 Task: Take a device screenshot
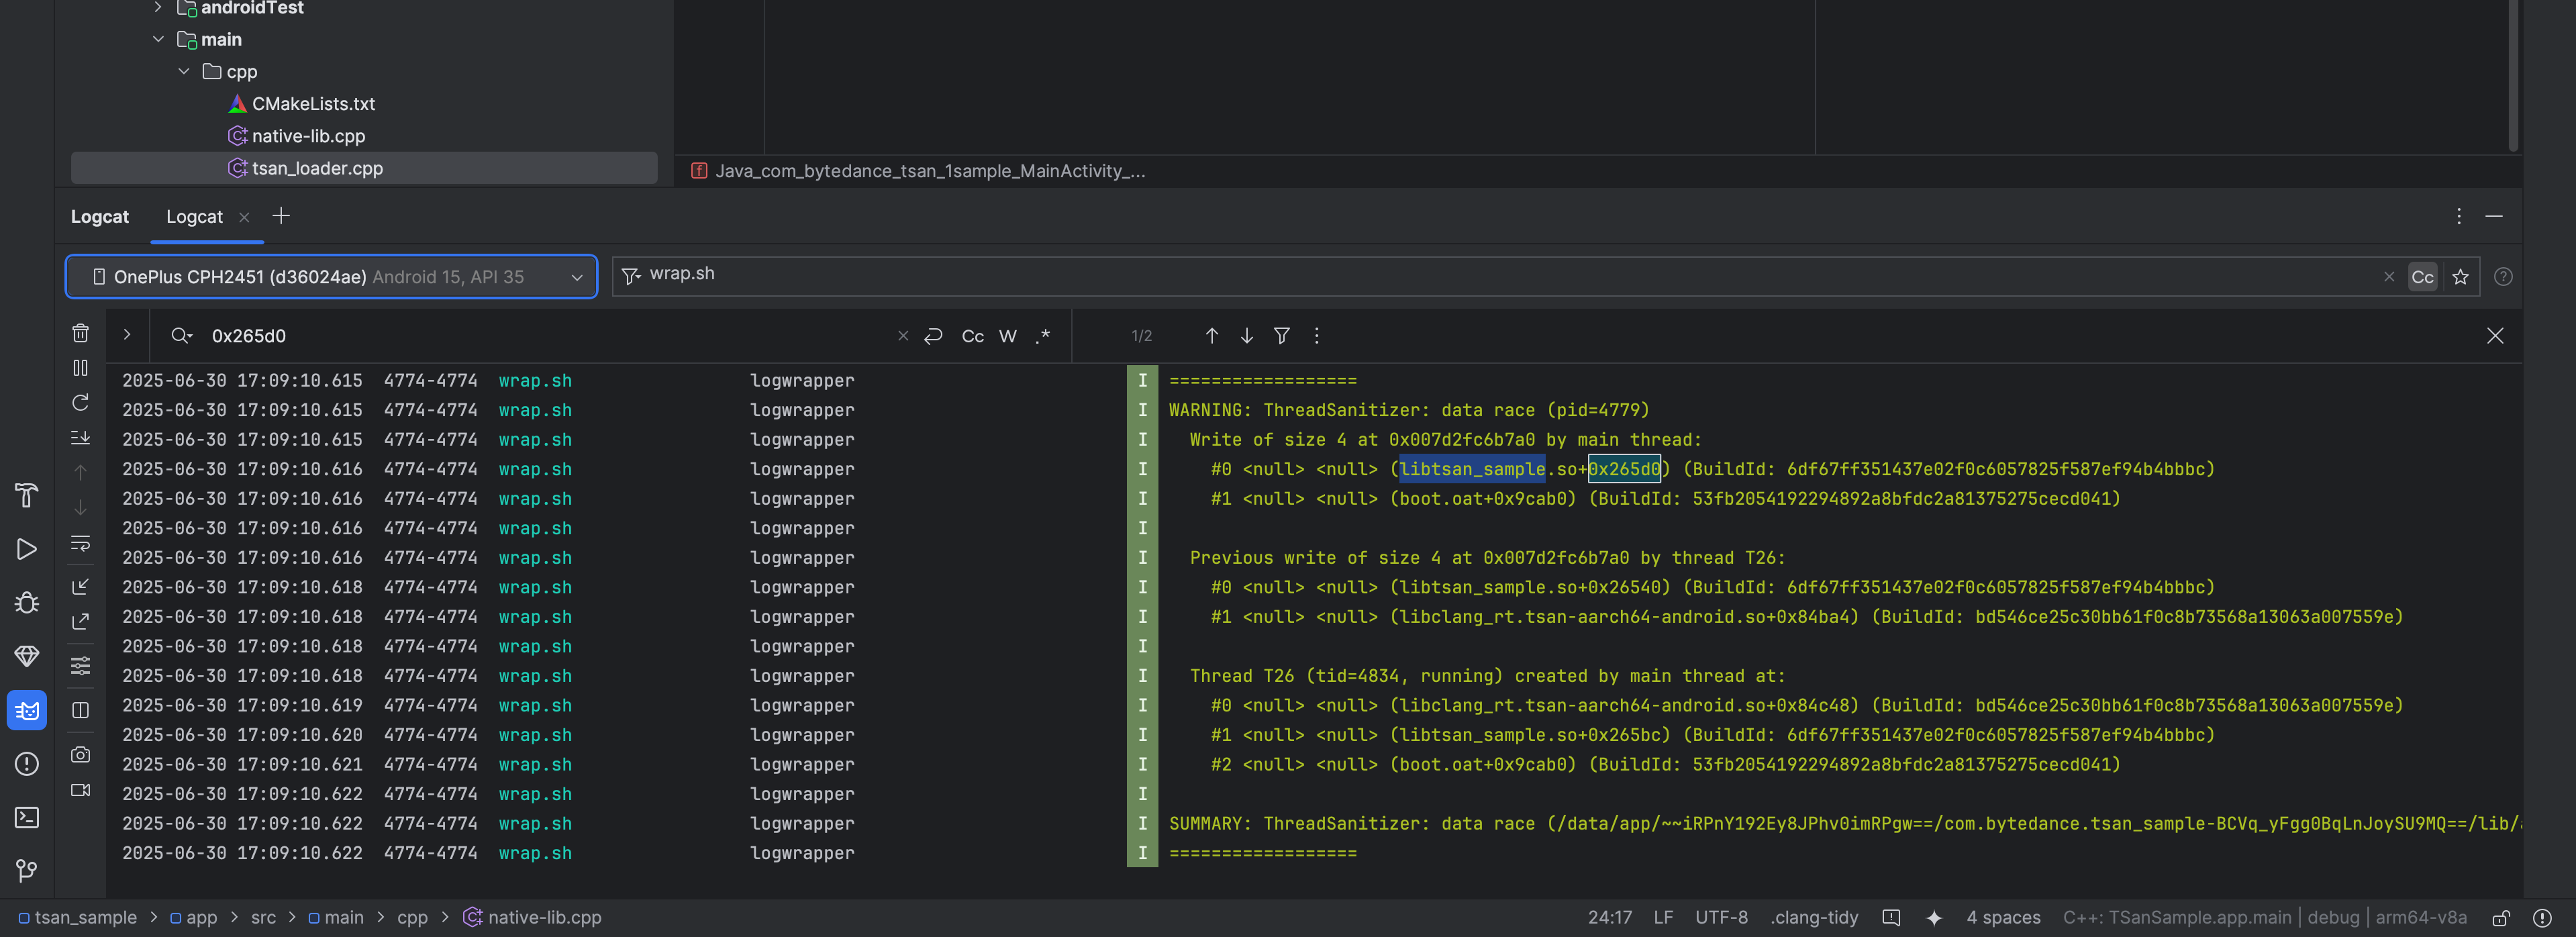81,755
